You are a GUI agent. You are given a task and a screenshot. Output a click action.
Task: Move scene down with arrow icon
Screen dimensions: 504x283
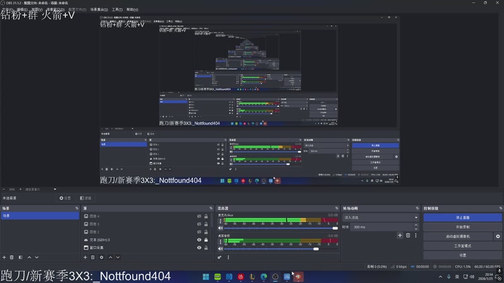[37, 257]
